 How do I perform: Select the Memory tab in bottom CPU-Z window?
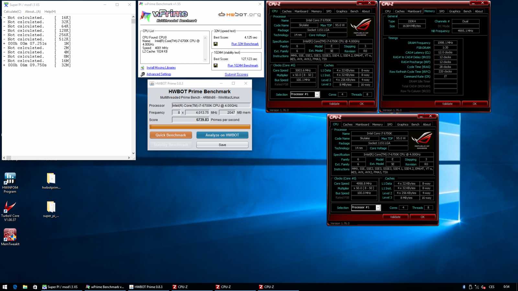pos(377,124)
